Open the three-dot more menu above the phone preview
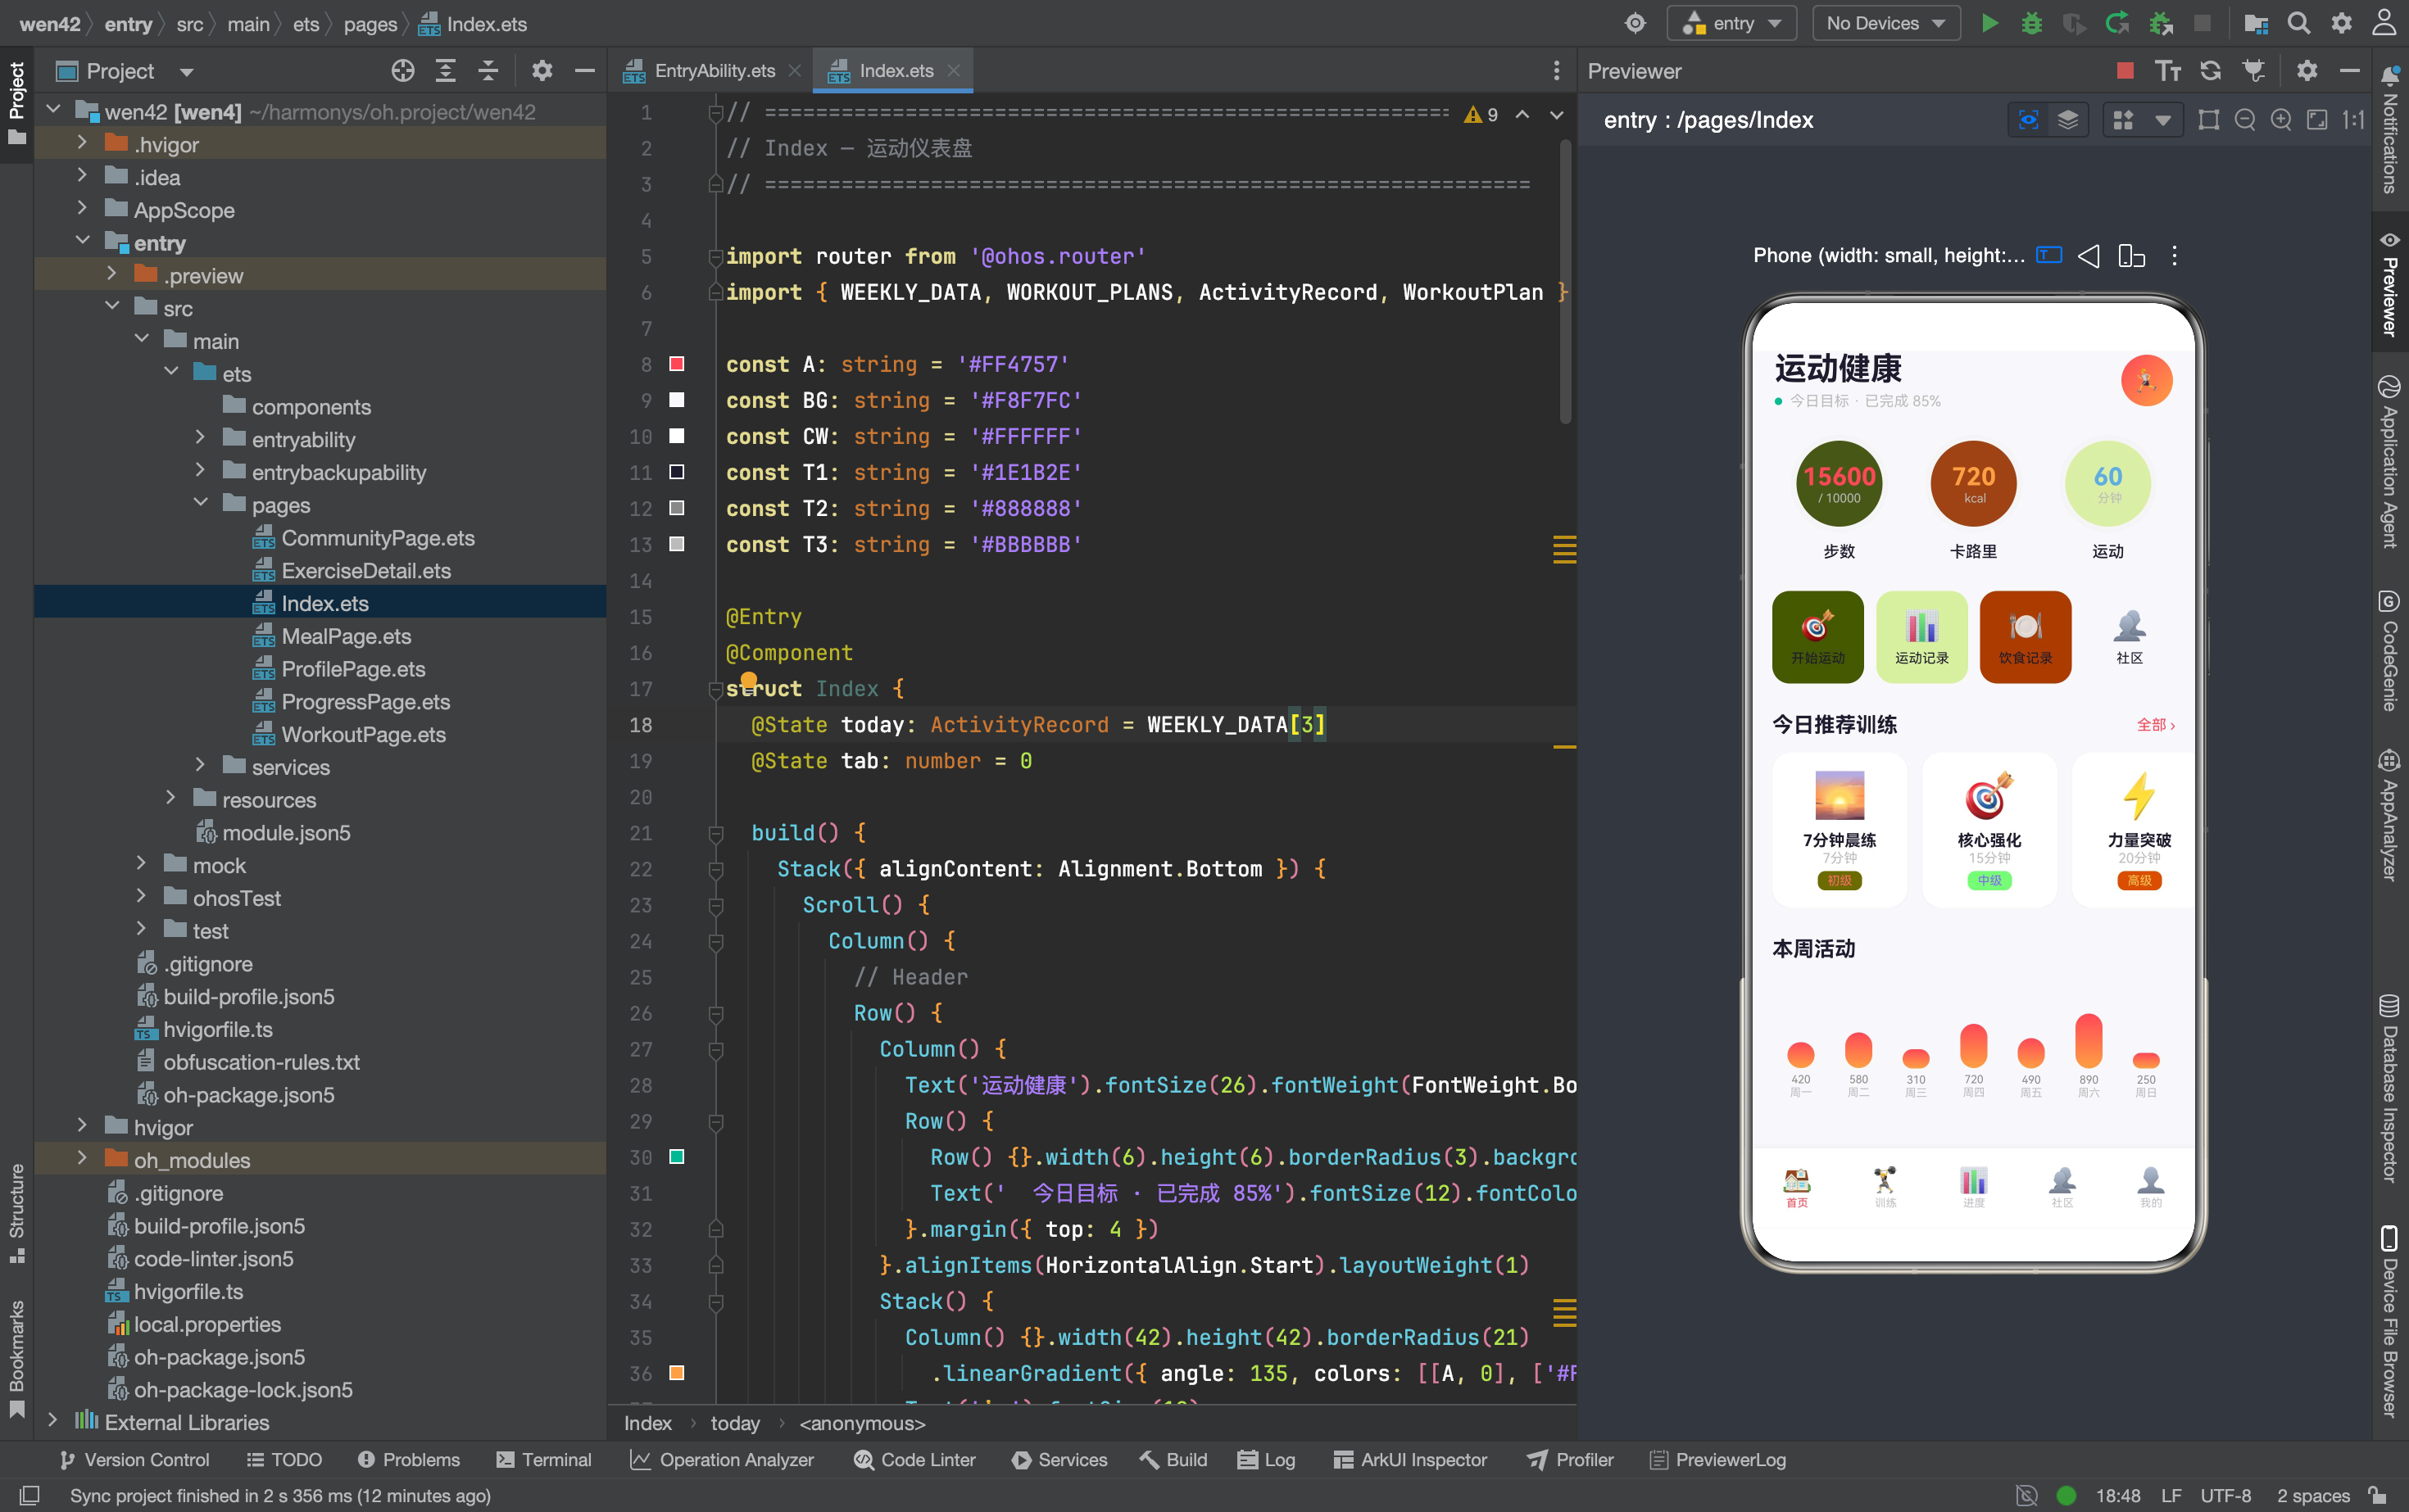 pyautogui.click(x=2174, y=256)
